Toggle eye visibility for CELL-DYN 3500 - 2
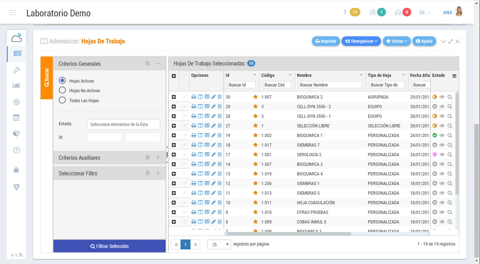Screen dimensions: 480x264 click(x=442, y=106)
